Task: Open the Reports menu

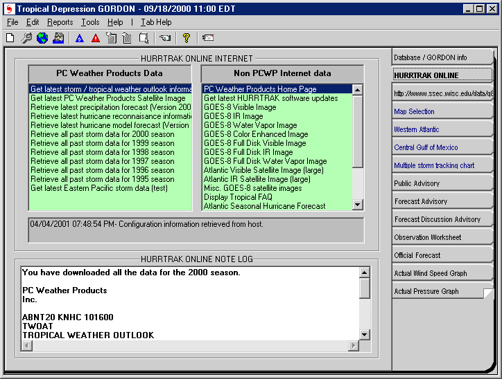Action: point(60,22)
